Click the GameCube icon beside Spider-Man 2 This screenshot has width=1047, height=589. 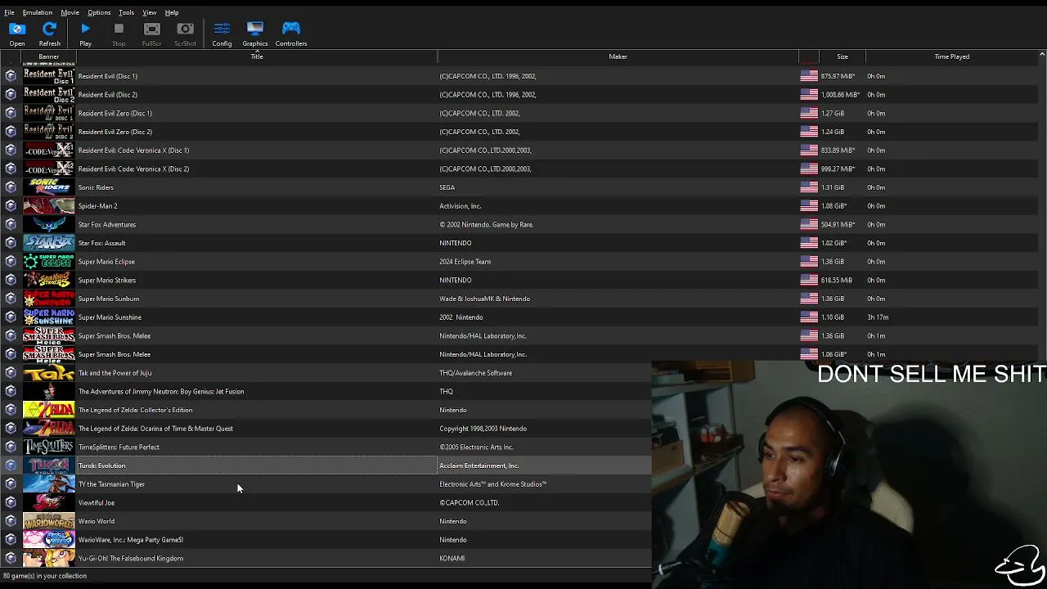(x=11, y=206)
